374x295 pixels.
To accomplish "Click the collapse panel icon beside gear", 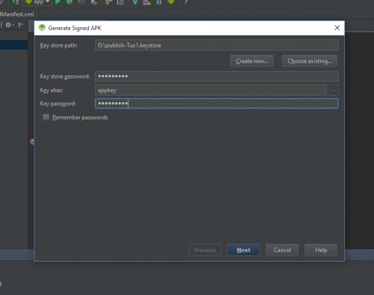I will [21, 25].
